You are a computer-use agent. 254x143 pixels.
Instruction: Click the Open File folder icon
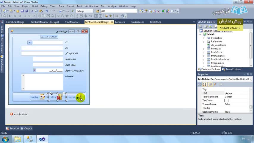pyautogui.click(x=18, y=11)
